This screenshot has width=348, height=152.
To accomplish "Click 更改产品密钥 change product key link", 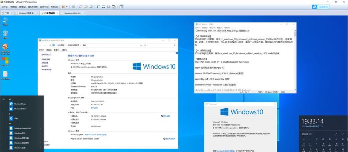I will pyautogui.click(x=169, y=139).
